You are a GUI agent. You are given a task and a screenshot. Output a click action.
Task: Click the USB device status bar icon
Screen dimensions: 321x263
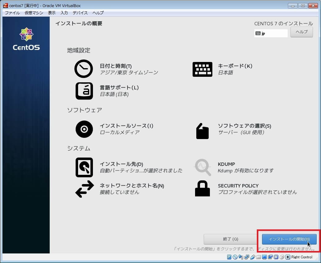(x=252, y=257)
